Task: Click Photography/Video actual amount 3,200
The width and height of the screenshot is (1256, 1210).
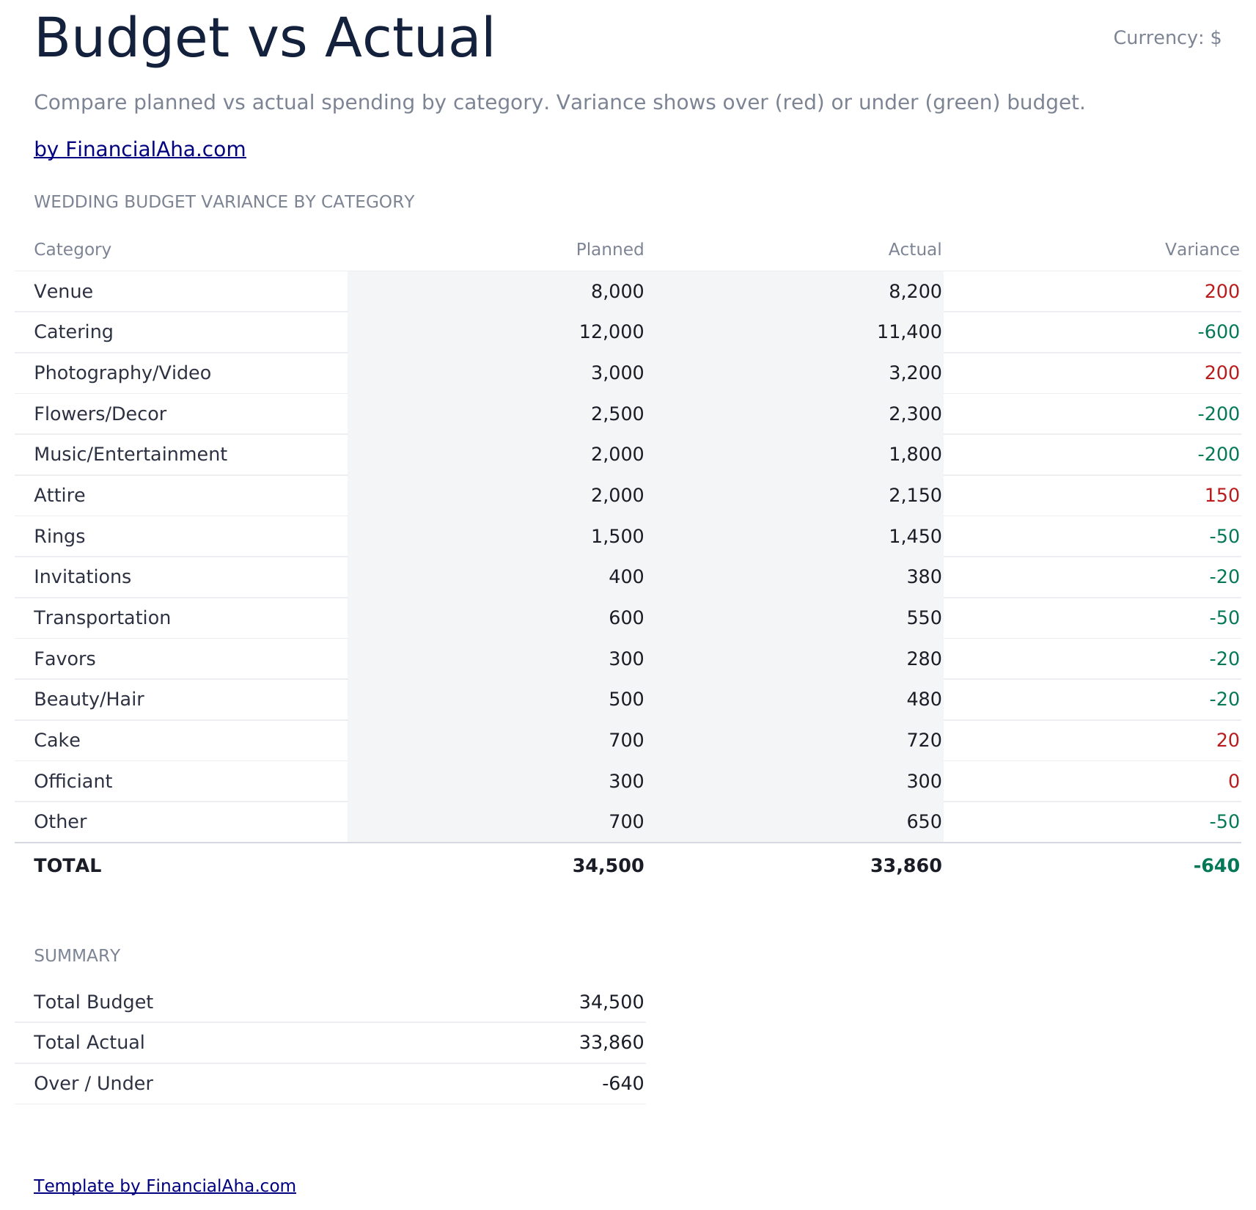Action: point(915,373)
